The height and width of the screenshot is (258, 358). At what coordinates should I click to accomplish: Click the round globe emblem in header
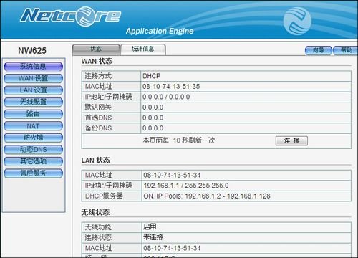pos(297,21)
